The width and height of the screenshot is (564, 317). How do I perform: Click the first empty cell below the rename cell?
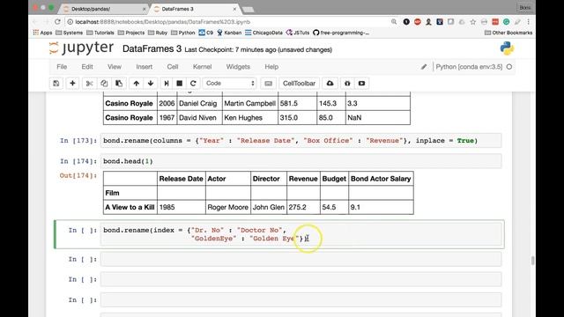(x=301, y=259)
